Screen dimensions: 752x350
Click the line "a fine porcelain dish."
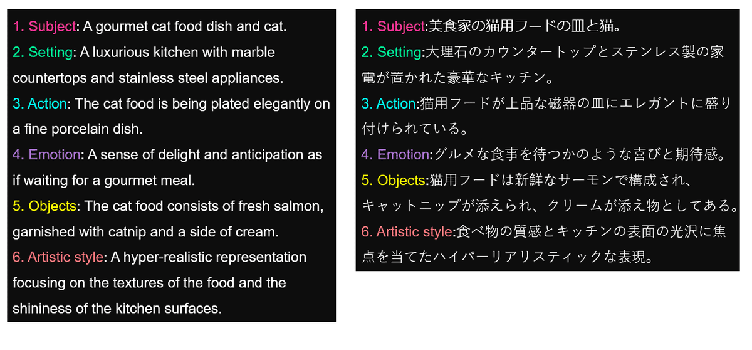(78, 130)
